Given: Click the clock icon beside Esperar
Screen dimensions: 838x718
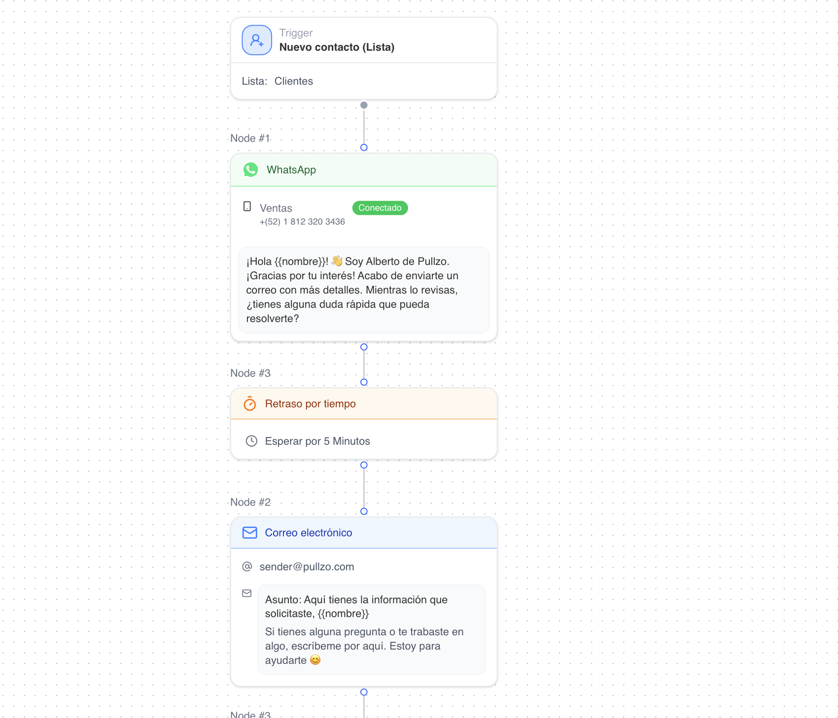Looking at the screenshot, I should (x=251, y=441).
